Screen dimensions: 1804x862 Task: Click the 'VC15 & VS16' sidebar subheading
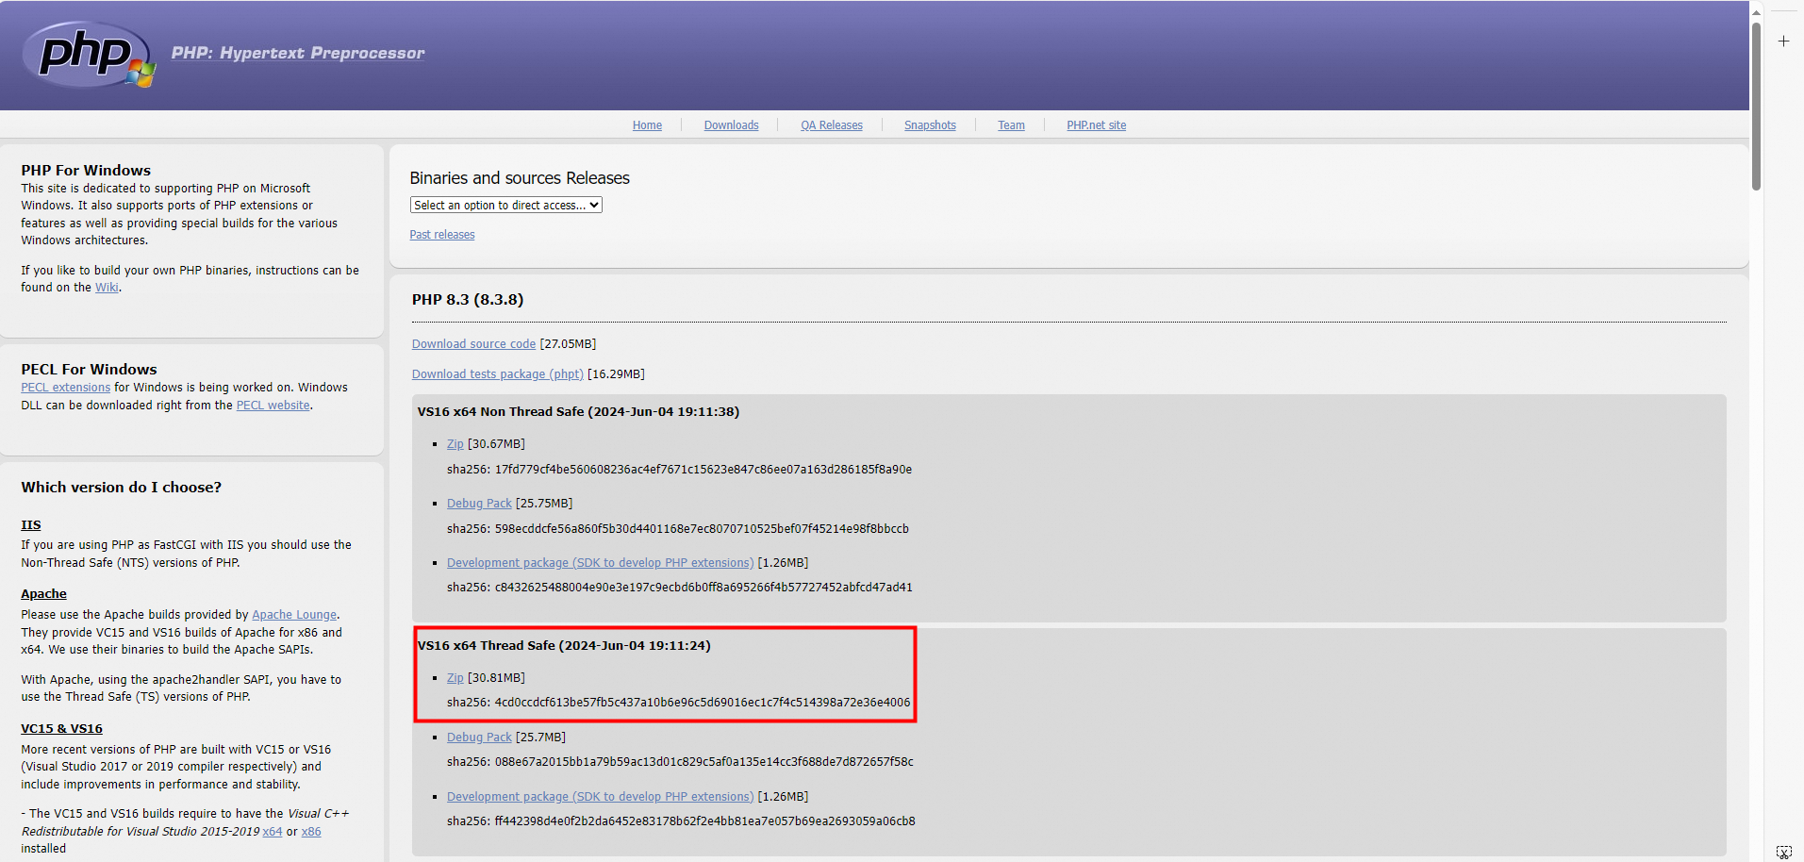62,729
